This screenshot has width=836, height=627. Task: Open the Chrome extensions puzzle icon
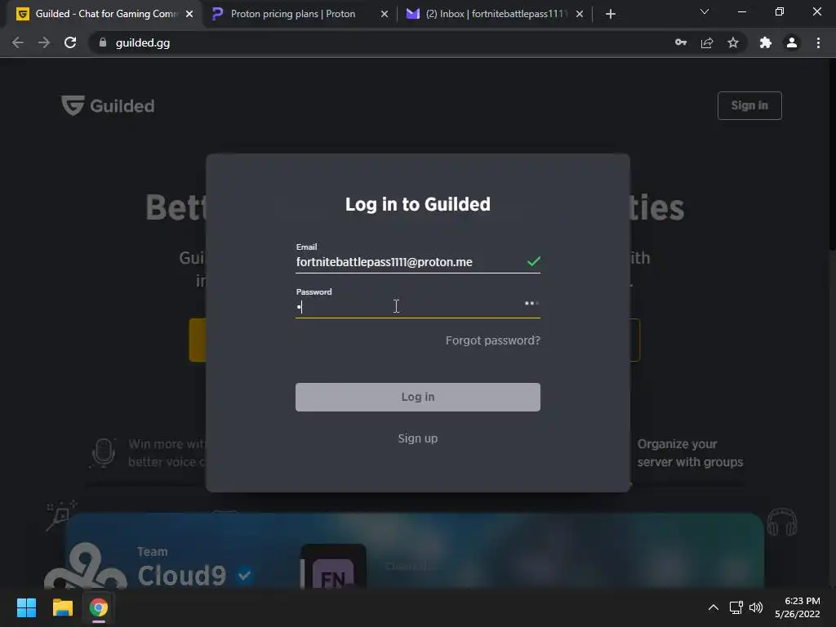click(x=766, y=42)
